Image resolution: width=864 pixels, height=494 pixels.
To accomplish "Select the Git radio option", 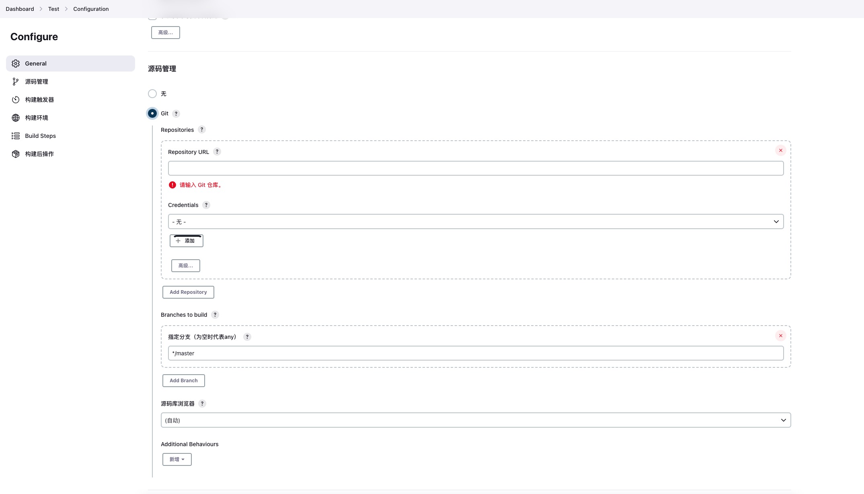I will pyautogui.click(x=152, y=113).
